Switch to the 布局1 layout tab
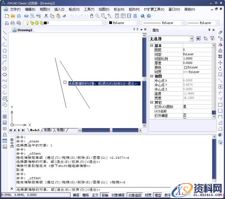Image resolution: width=225 pixels, height=199 pixels. coord(48,130)
